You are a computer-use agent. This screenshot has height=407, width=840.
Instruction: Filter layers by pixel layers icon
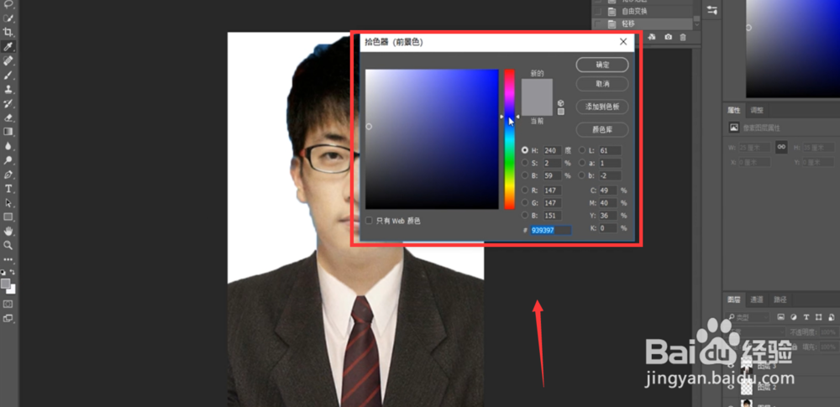point(781,317)
